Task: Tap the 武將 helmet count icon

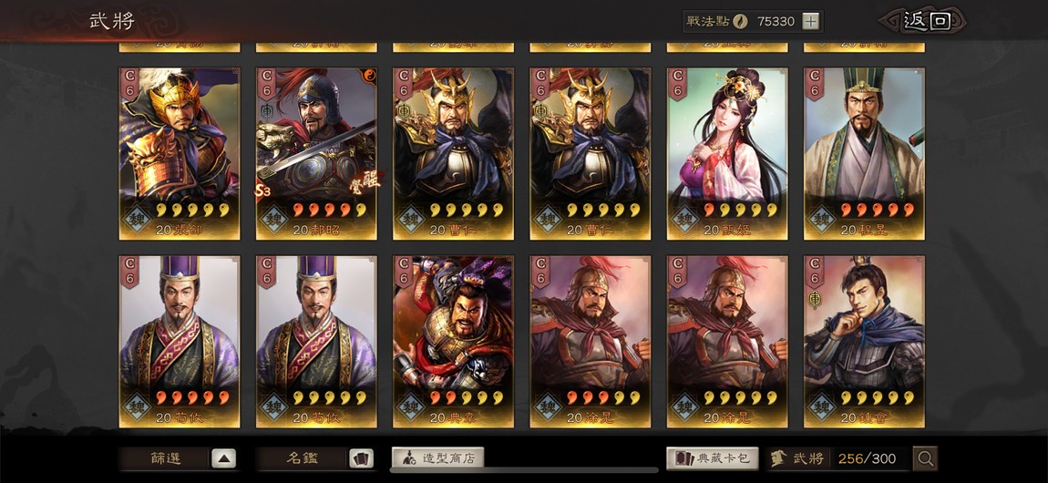Action: click(777, 458)
